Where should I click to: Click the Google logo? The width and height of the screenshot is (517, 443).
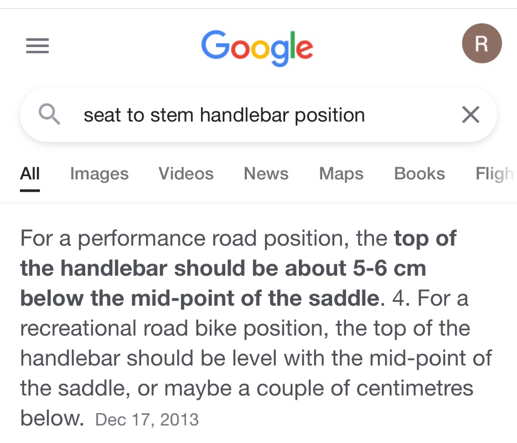click(257, 48)
